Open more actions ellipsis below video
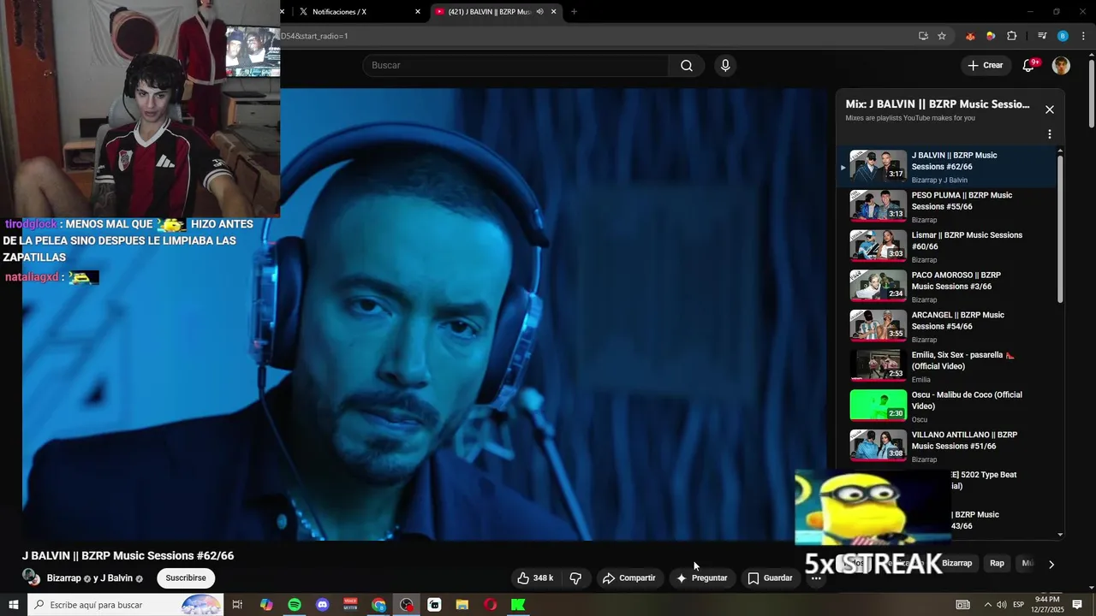 point(816,578)
